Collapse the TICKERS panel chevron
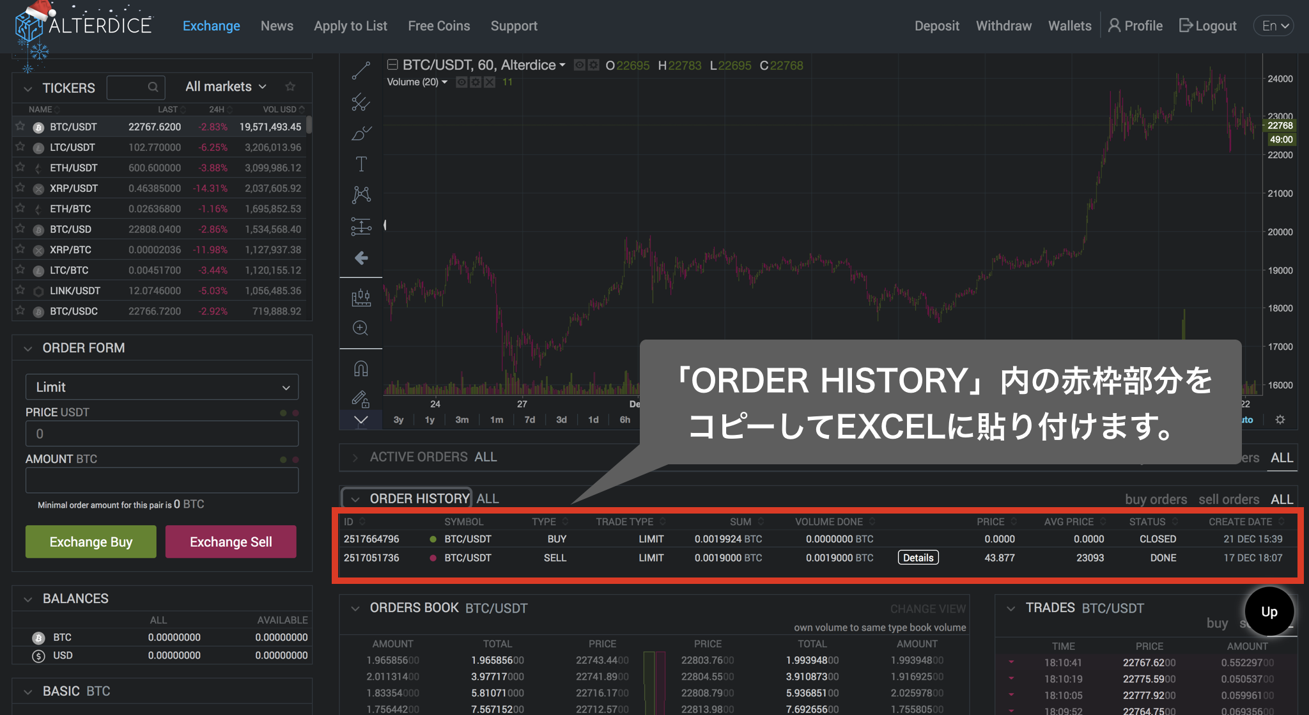The height and width of the screenshot is (715, 1309). pos(27,88)
